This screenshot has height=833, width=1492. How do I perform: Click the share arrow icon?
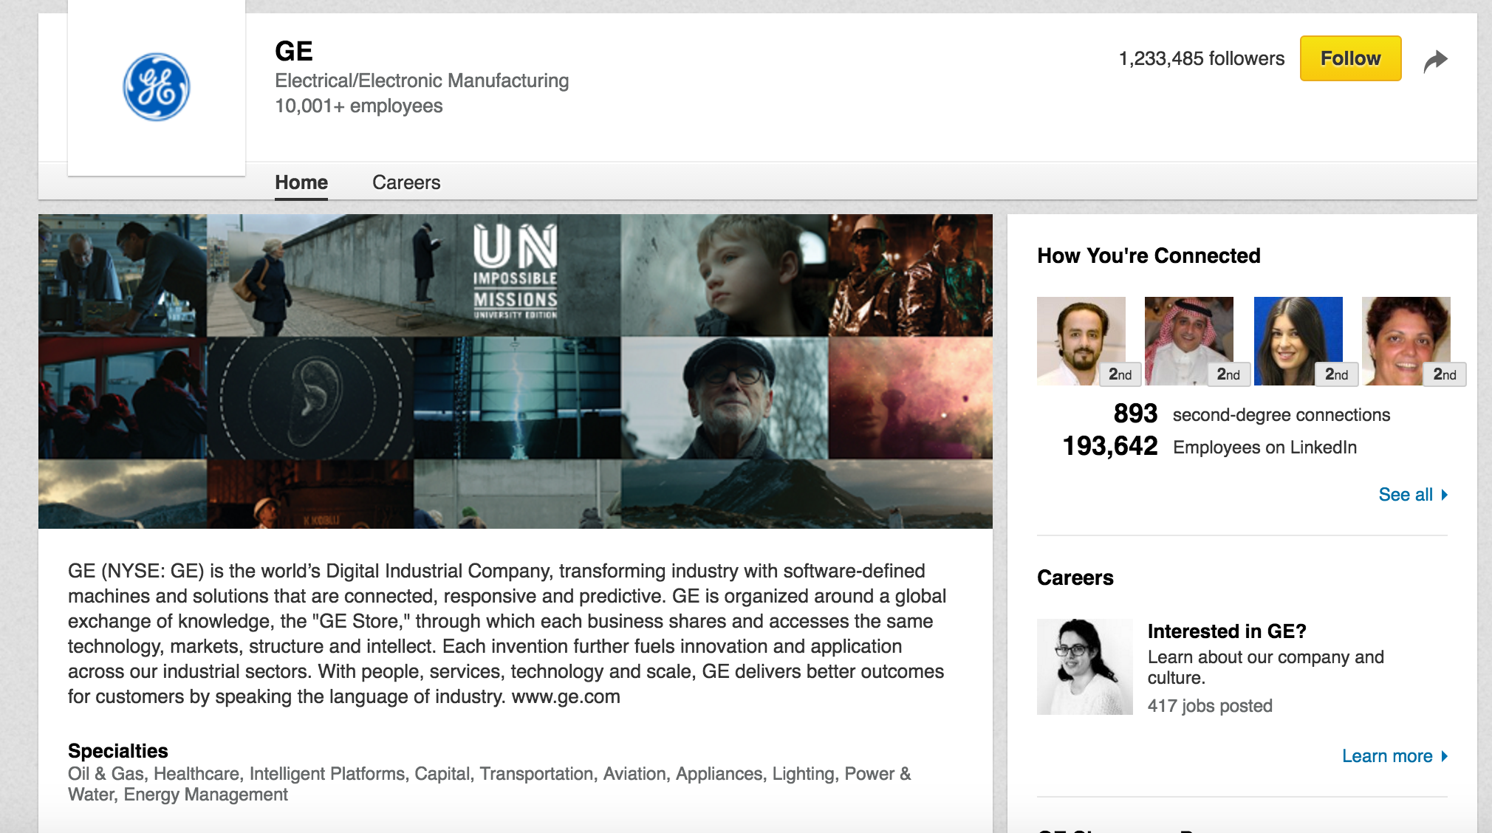tap(1435, 61)
